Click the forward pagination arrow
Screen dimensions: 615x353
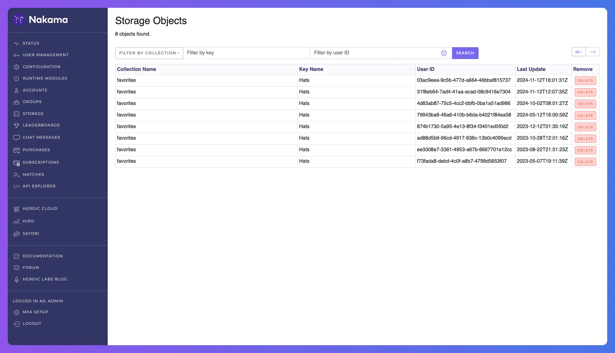593,53
